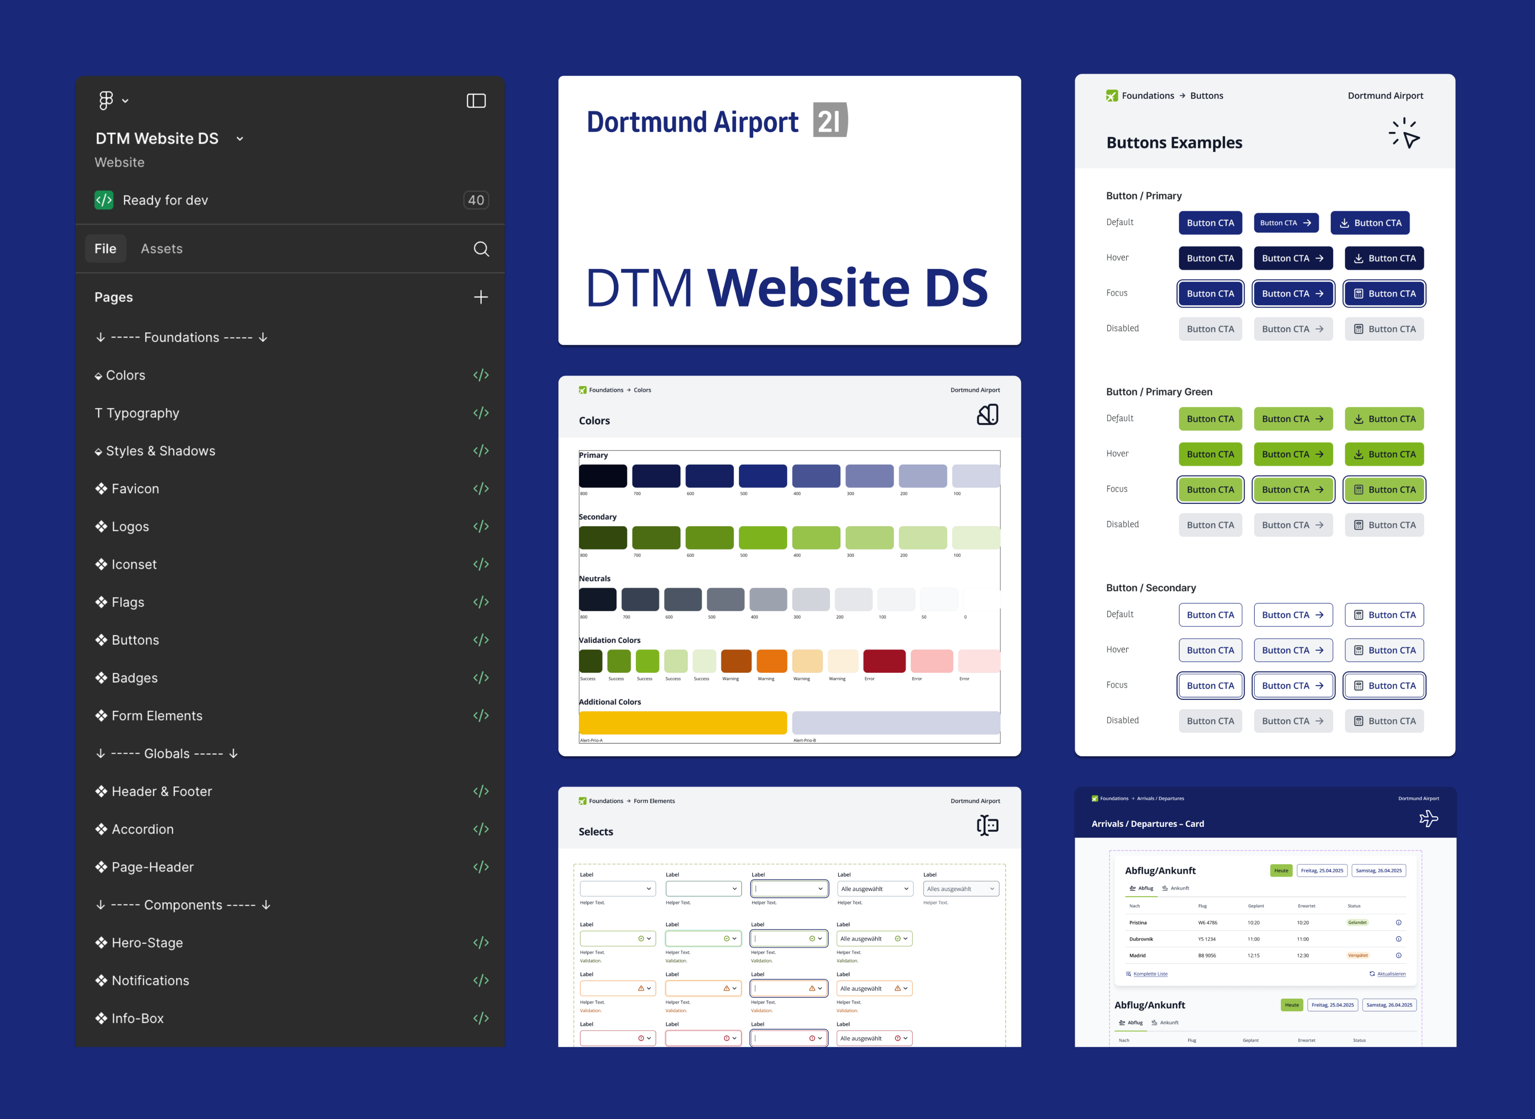Click dev-mode code icon next to Logos

pos(481,526)
